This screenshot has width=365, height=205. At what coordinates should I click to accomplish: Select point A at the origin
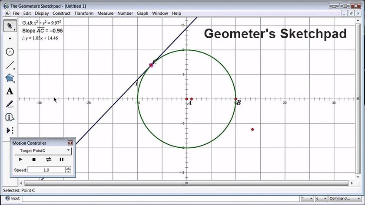click(186, 99)
